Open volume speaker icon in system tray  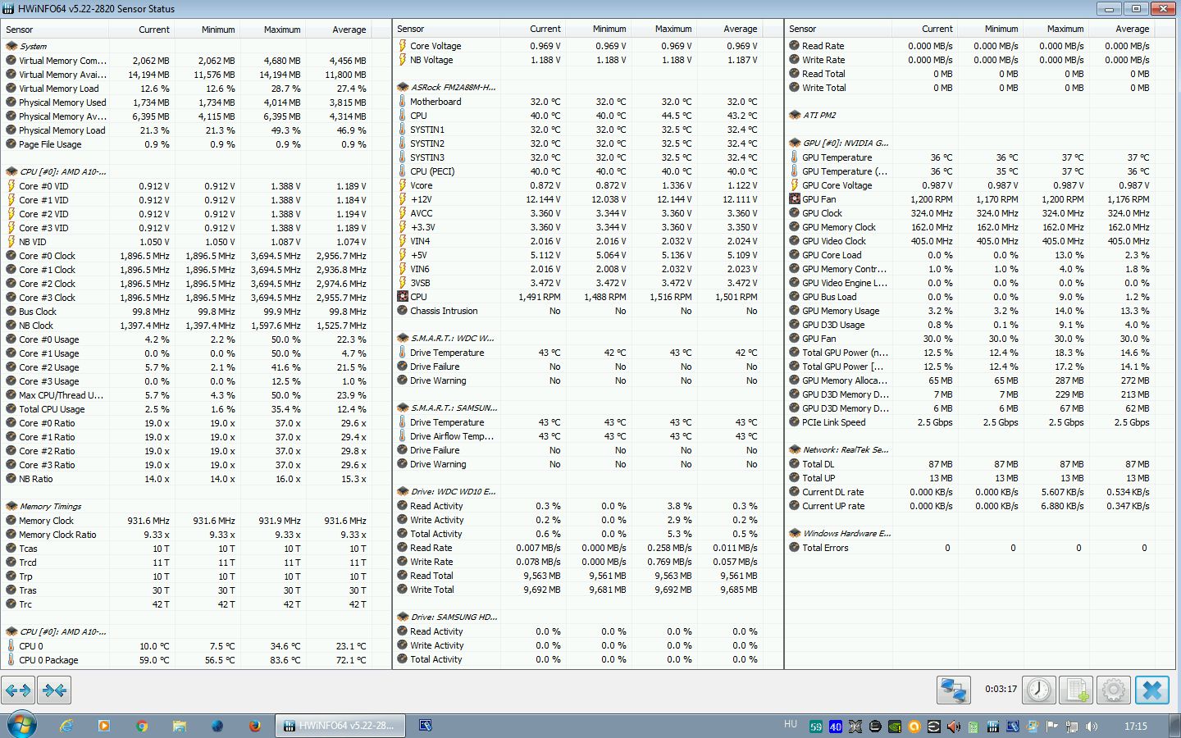click(x=1092, y=727)
